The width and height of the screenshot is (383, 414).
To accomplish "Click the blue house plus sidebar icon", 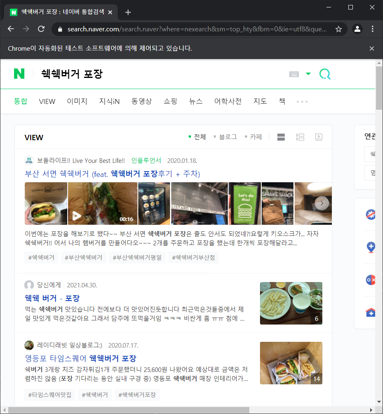I will (371, 313).
